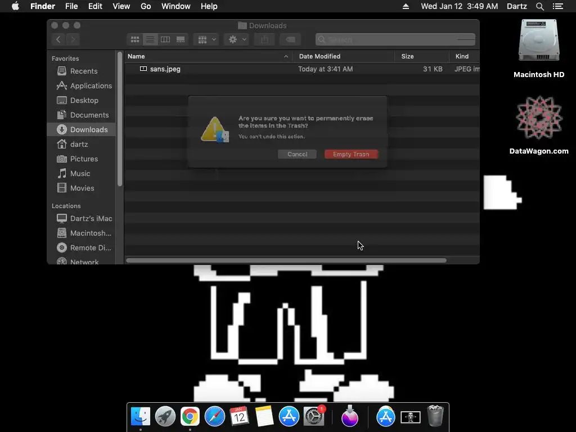Toggle the Name column sort arrow
The width and height of the screenshot is (576, 432).
(x=286, y=56)
